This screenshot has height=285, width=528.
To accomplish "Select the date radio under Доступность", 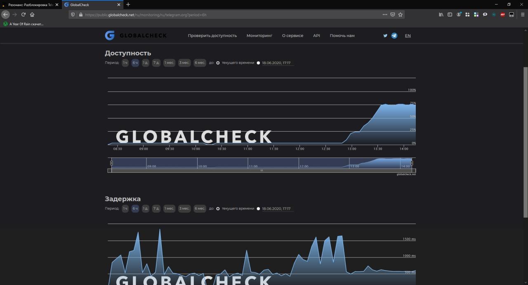I will pyautogui.click(x=258, y=63).
